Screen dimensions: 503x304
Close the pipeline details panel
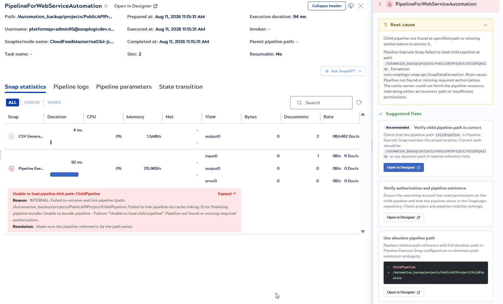click(361, 6)
